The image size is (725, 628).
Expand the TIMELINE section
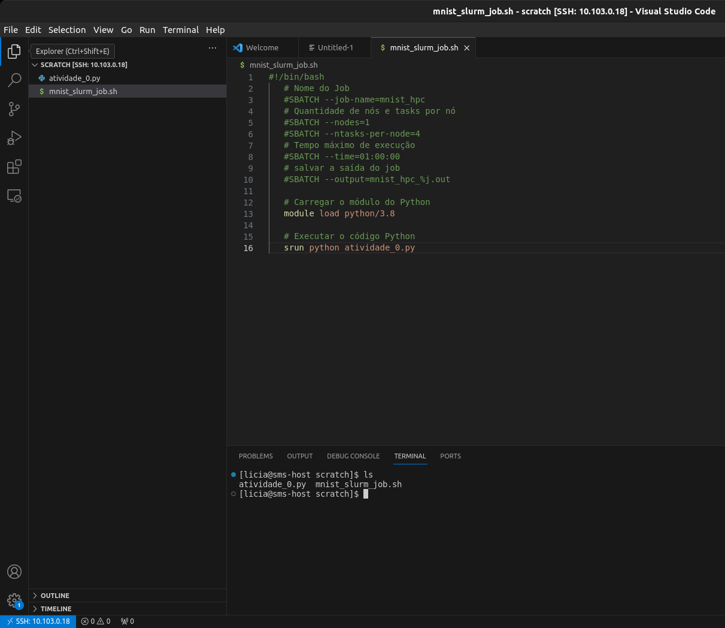point(128,609)
